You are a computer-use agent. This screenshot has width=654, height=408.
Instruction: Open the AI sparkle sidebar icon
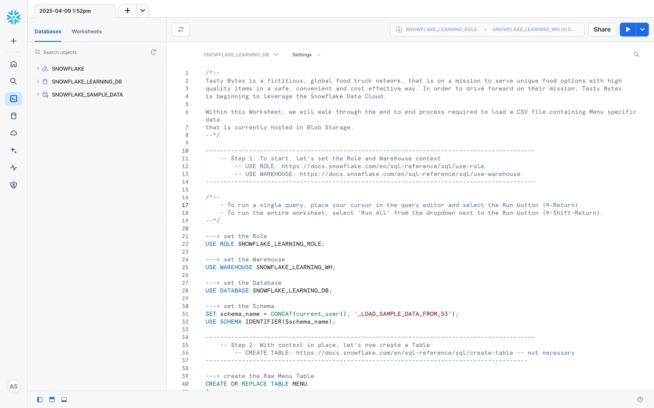pyautogui.click(x=14, y=150)
